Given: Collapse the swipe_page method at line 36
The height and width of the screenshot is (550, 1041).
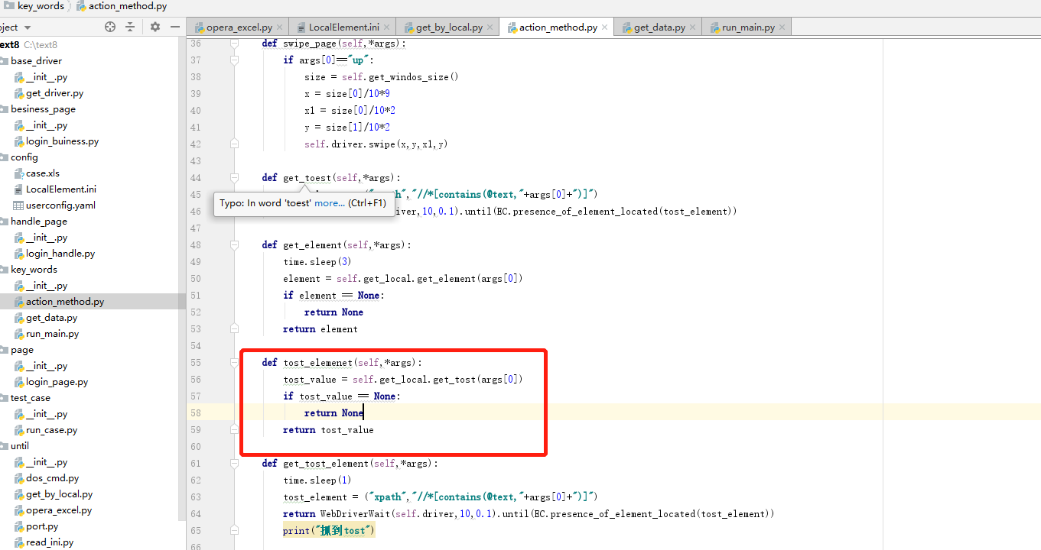Looking at the screenshot, I should tap(235, 44).
